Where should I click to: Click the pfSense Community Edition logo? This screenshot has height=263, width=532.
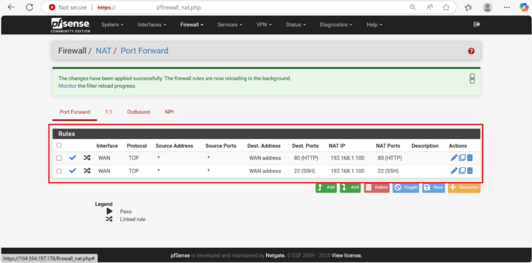coord(70,25)
